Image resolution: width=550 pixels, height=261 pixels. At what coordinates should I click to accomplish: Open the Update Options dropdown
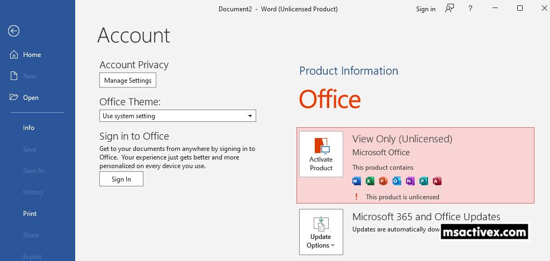click(x=321, y=232)
